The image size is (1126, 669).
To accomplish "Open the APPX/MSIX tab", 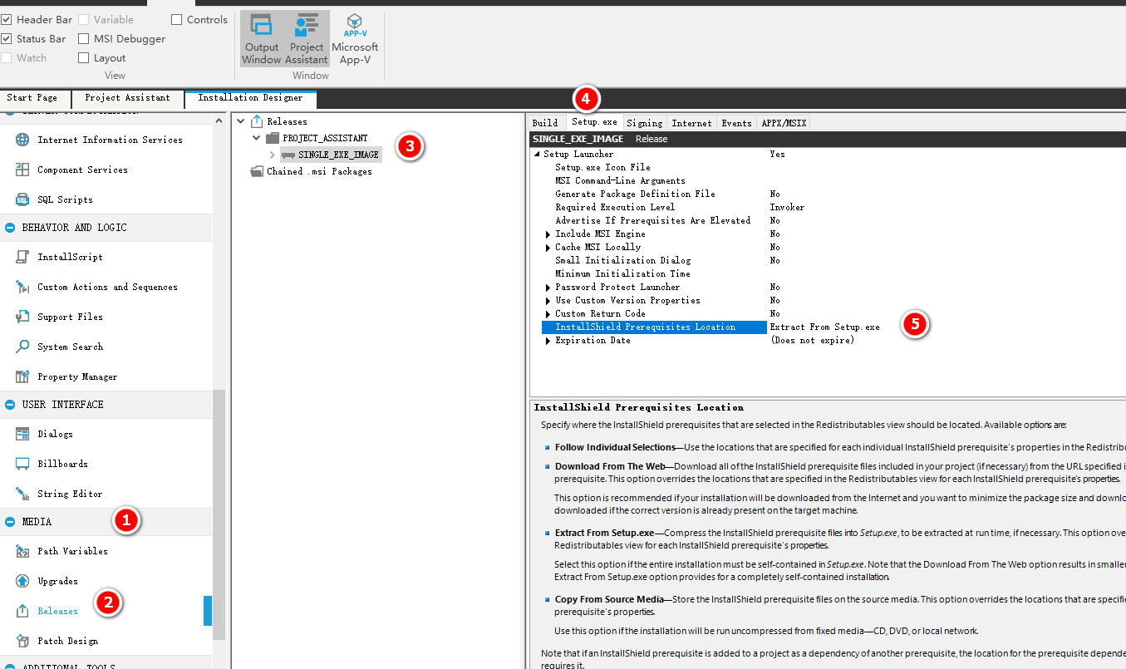I will coord(784,122).
